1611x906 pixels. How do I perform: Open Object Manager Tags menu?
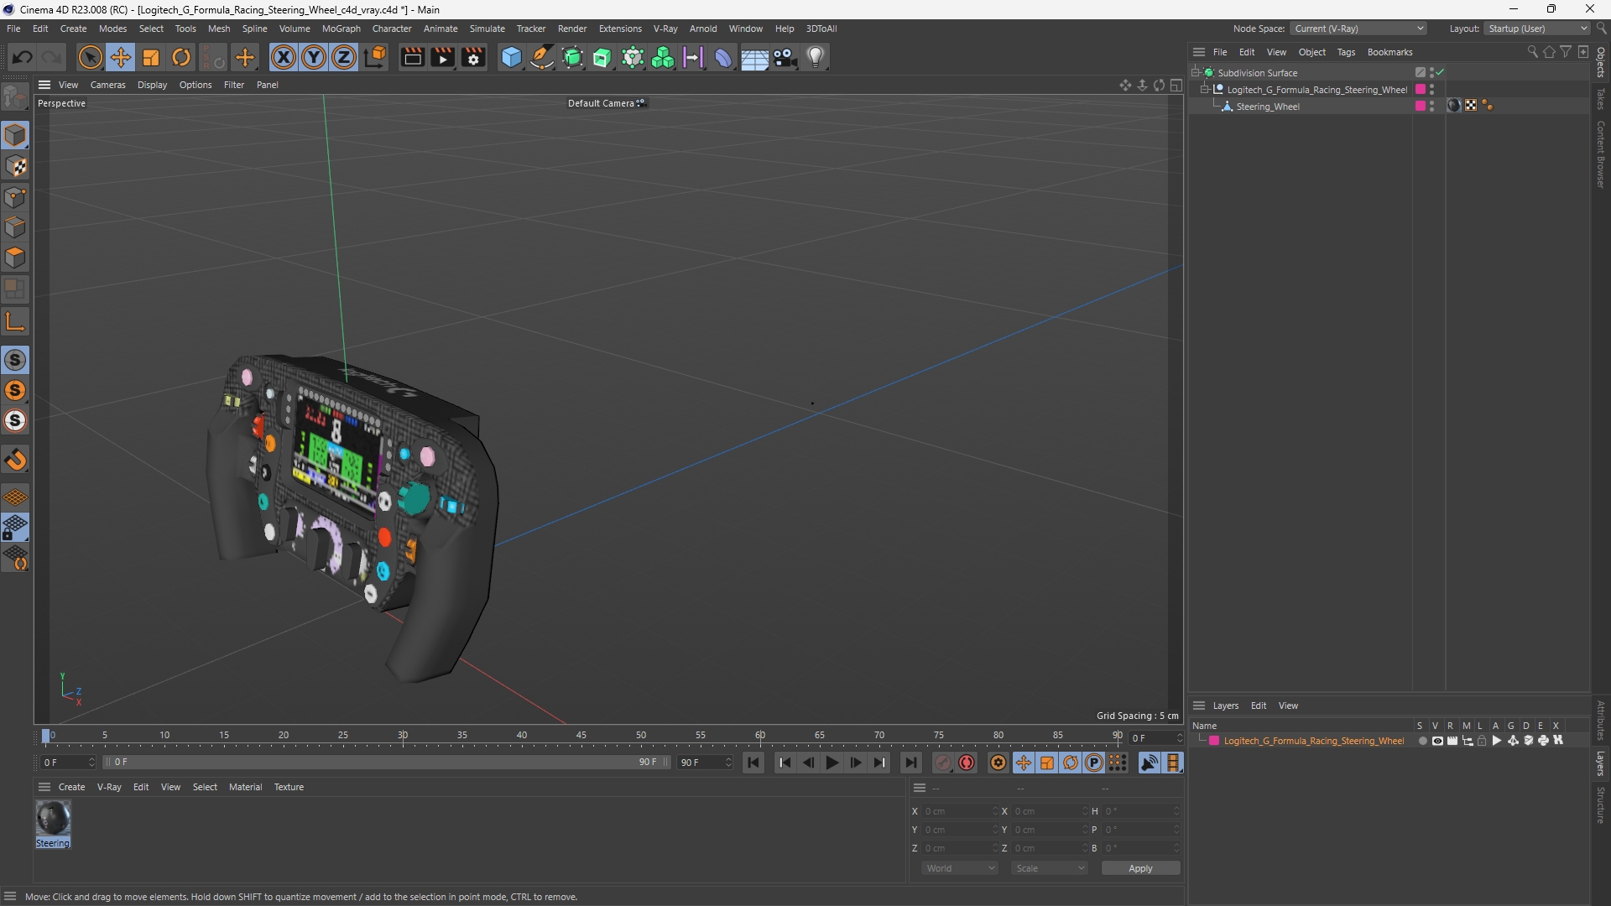pos(1346,52)
